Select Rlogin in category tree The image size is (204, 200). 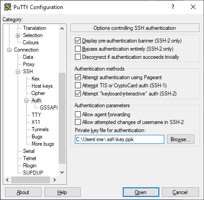tap(29, 166)
